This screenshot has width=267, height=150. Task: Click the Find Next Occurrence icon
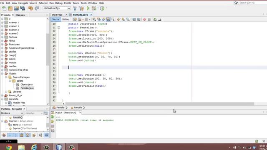click(x=103, y=20)
